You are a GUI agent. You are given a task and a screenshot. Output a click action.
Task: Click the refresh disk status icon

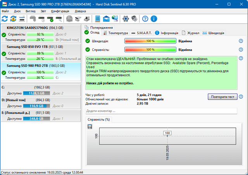(x=5, y=19)
